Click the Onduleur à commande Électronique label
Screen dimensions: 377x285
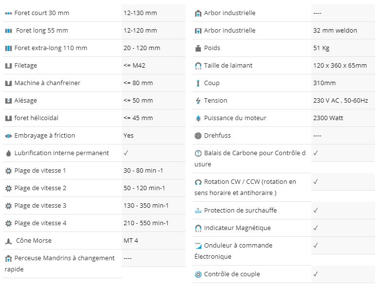point(233,251)
